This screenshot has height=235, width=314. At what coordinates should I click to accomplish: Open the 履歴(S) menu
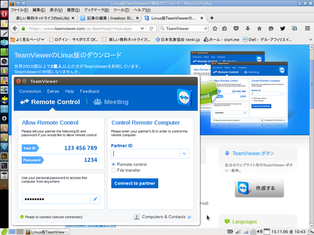point(73,10)
